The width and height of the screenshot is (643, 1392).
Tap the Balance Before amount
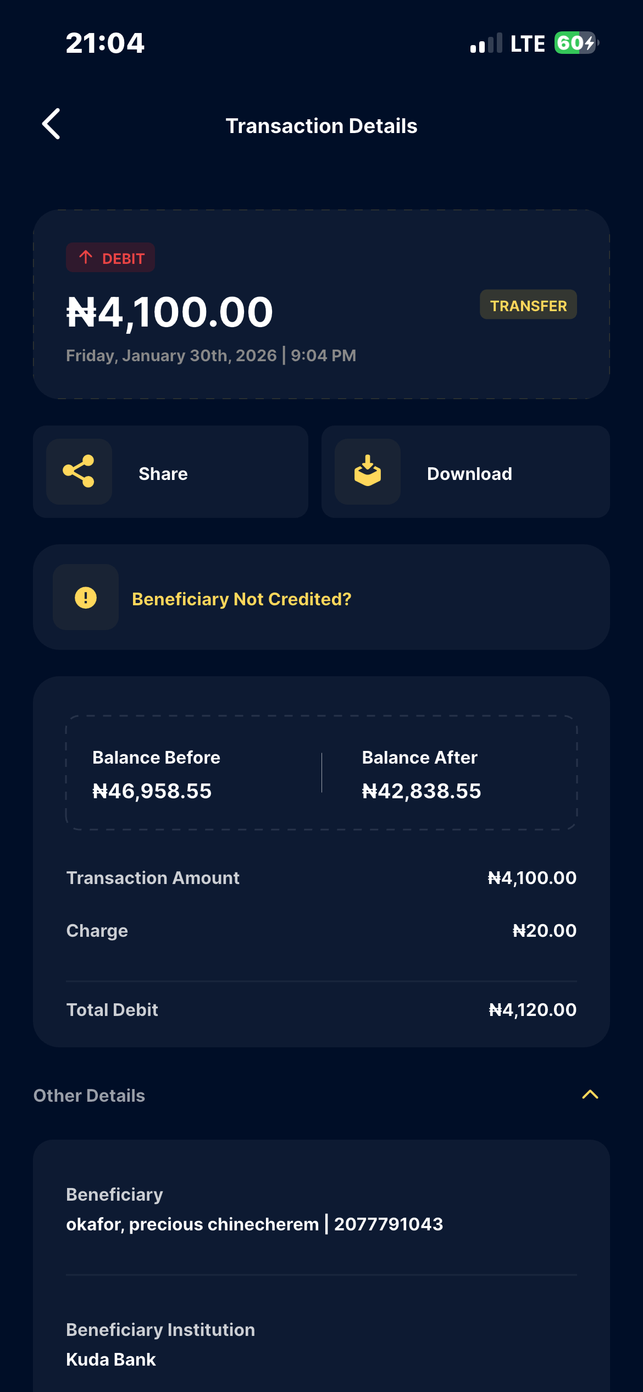[152, 791]
